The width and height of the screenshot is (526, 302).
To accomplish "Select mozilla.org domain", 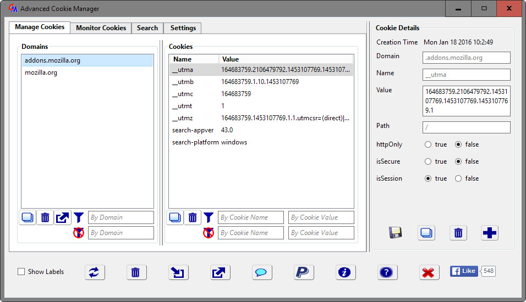I will [87, 72].
